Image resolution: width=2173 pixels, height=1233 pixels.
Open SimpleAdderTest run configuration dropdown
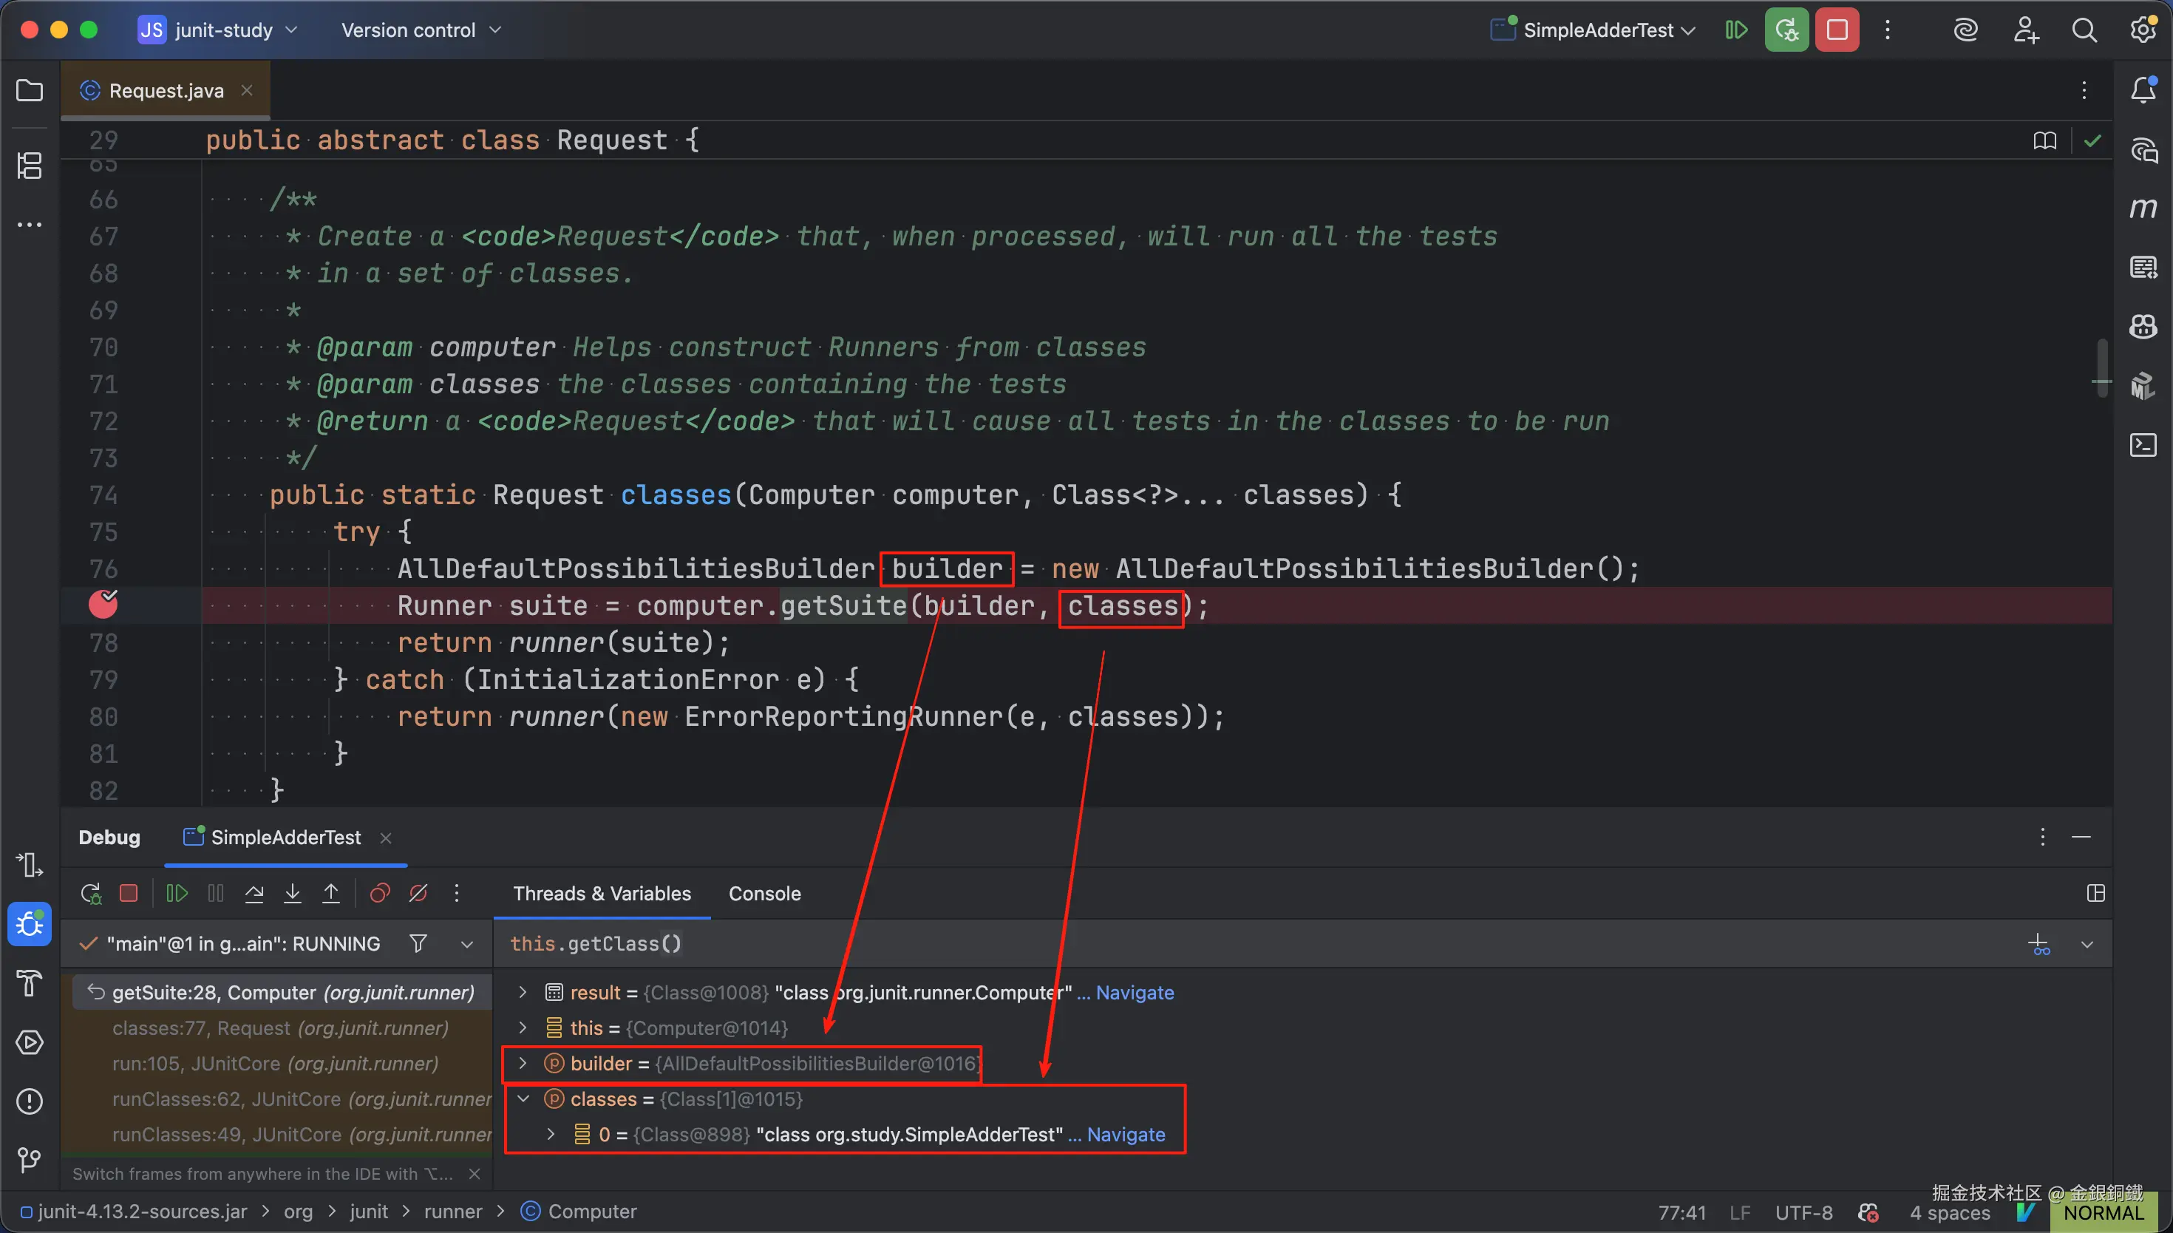pos(1598,30)
